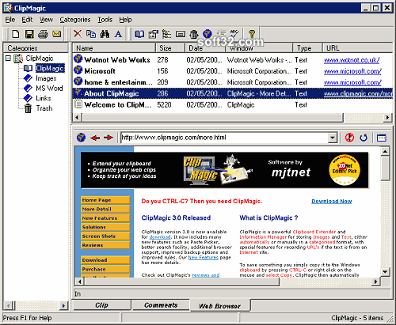Click the clip pane box toolbar icon
The width and height of the screenshot is (396, 325).
(x=181, y=34)
